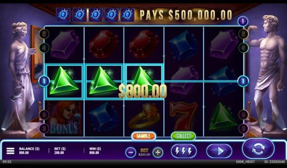
Task: Click the $800.00 win amount
Action: [x=143, y=92]
